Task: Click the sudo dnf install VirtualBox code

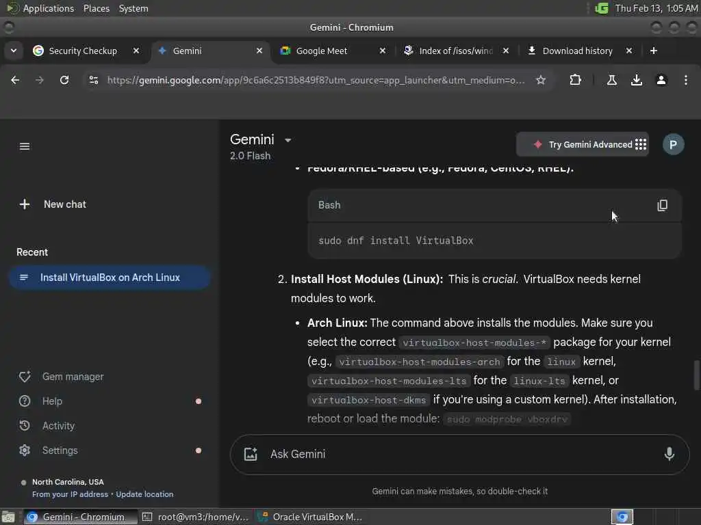Action: coord(396,241)
